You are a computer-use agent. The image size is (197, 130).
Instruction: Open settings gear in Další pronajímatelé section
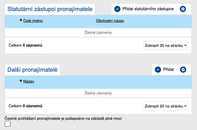tap(183, 70)
